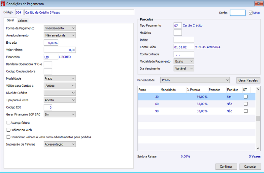Select the 30 prazo cell
This screenshot has height=173, width=264.
click(x=149, y=97)
